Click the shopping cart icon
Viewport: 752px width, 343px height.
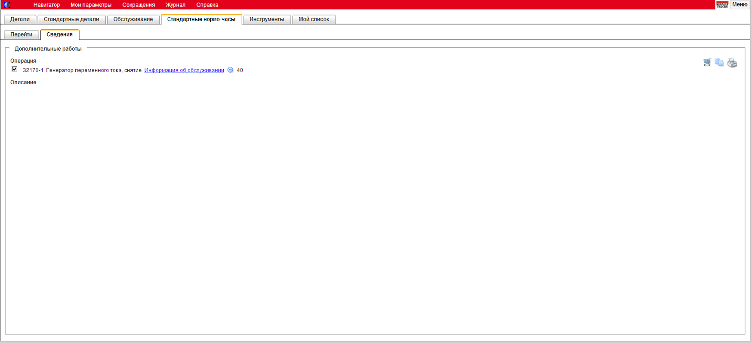707,62
